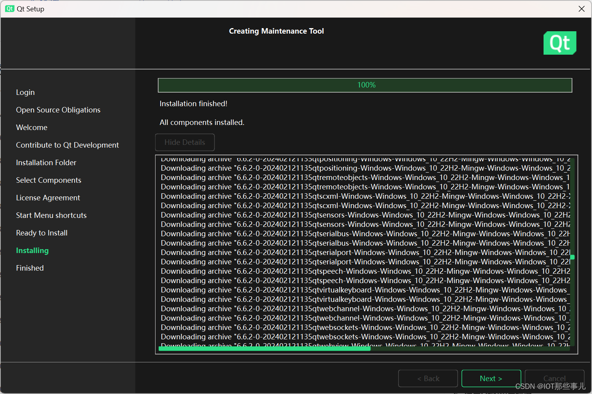Click second qtwebchannel download log line
Image resolution: width=592 pixels, height=394 pixels.
point(365,318)
